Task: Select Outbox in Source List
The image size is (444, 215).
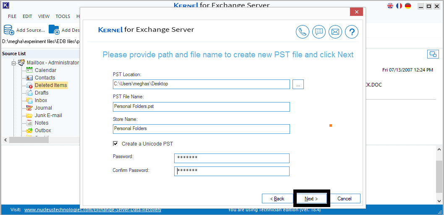Action: coord(43,131)
